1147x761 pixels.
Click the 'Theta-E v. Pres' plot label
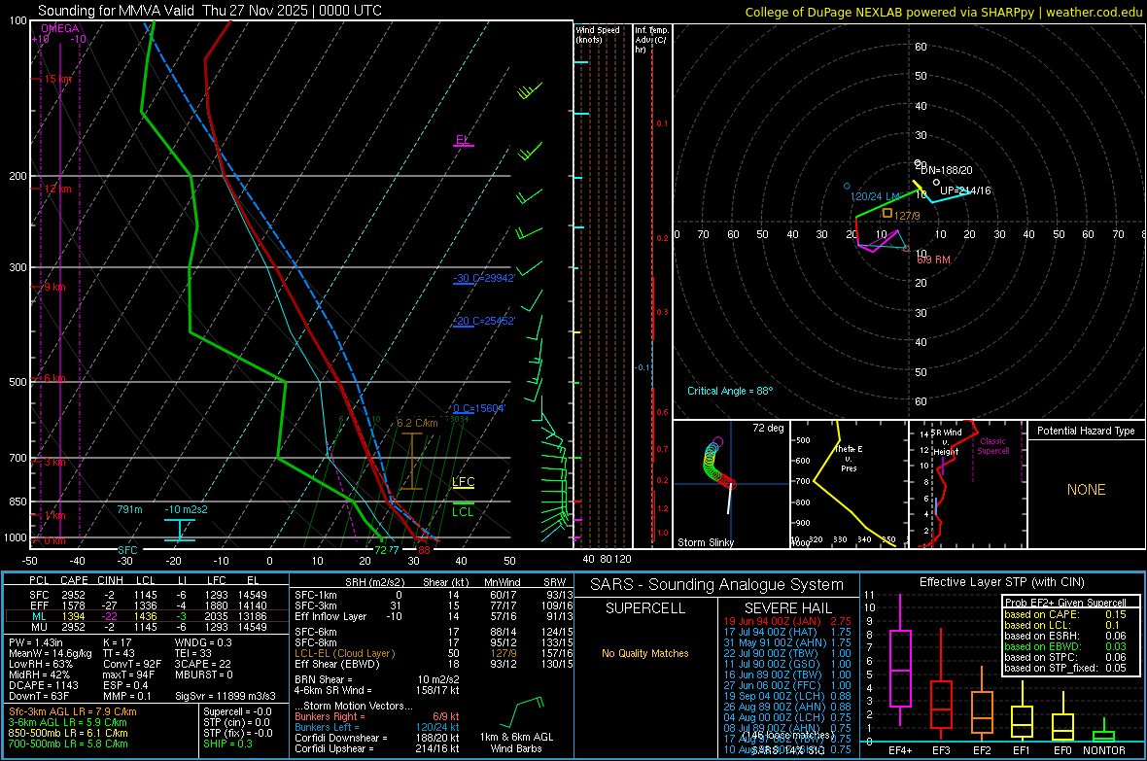click(849, 458)
